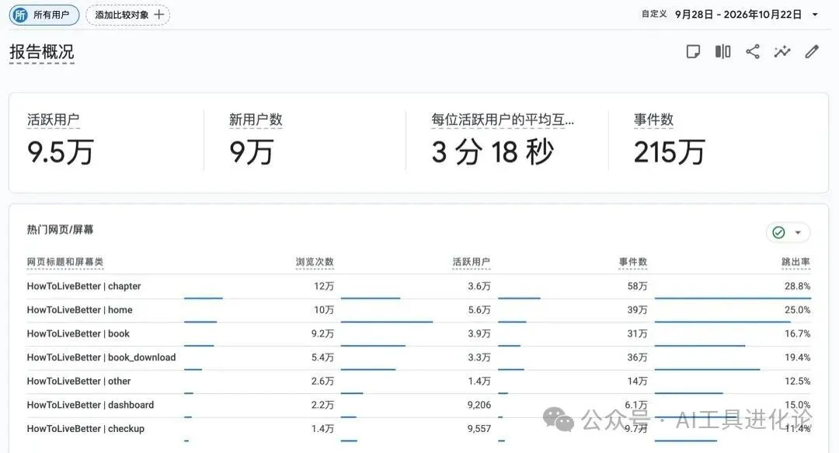The width and height of the screenshot is (839, 453).
Task: Click the HowToLiveBetter | other row title
Action: tap(78, 381)
